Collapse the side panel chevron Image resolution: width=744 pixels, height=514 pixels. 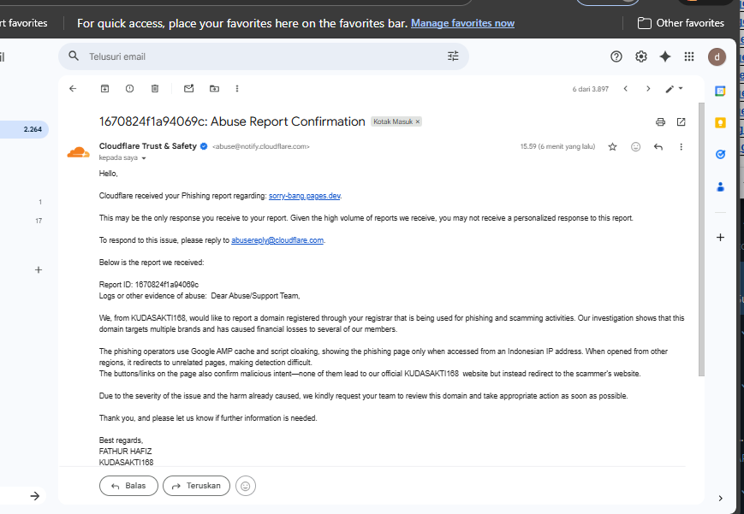click(x=720, y=499)
